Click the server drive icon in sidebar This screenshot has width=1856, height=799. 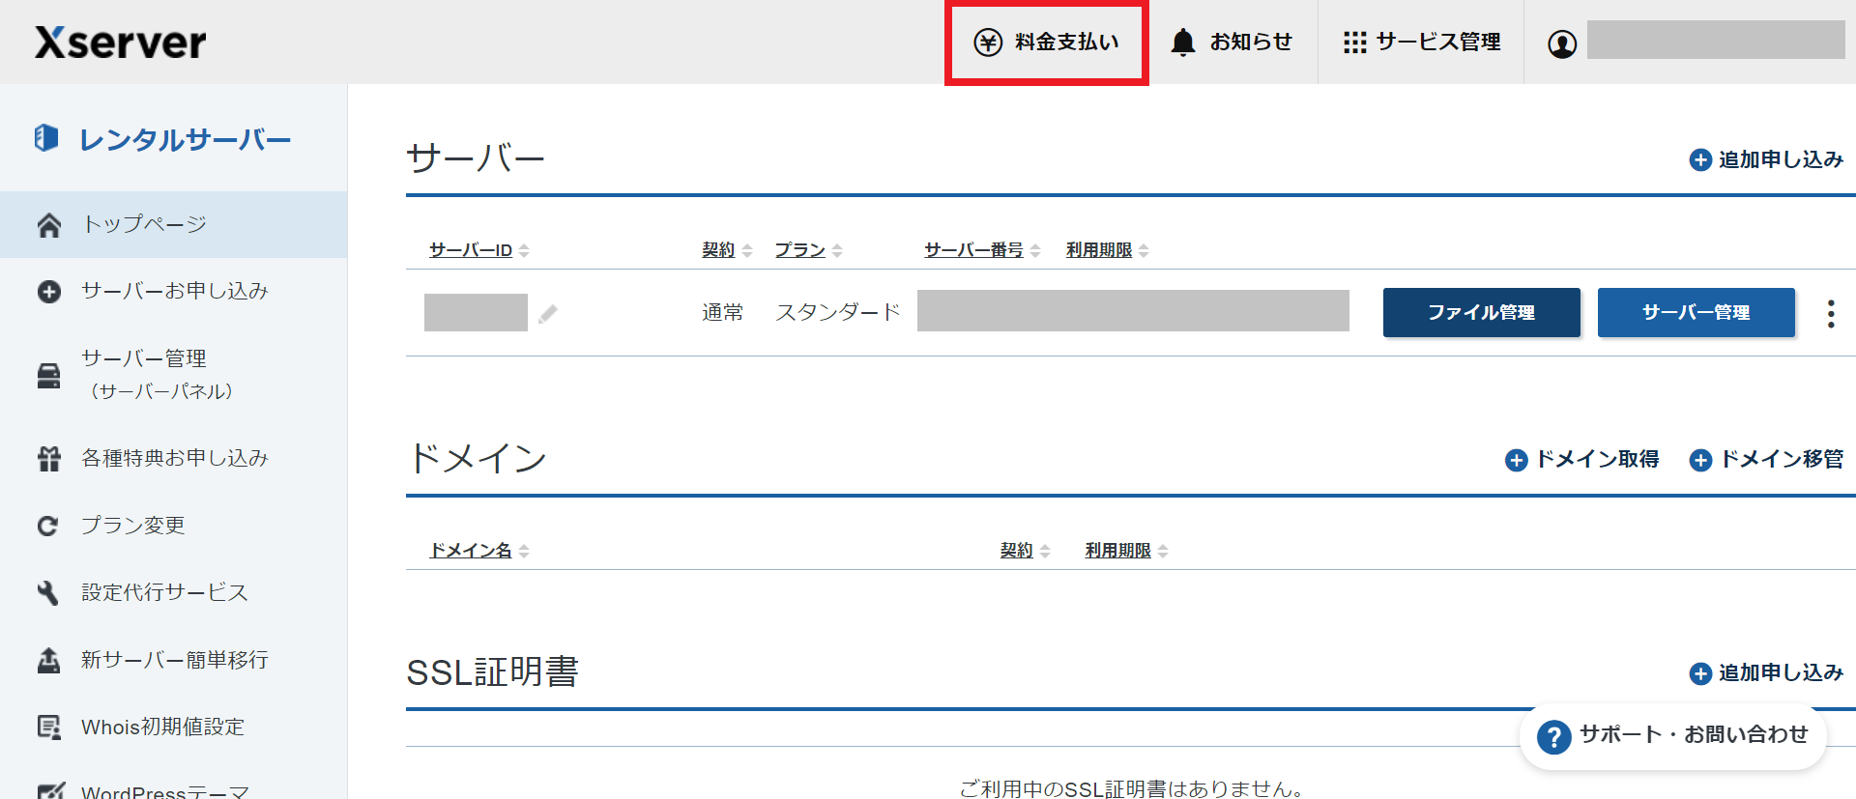coord(48,376)
